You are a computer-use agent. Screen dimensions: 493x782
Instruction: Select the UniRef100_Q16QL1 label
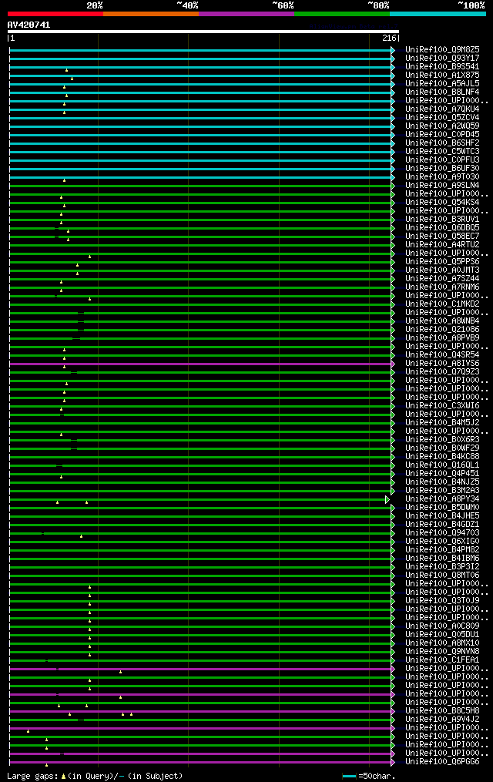click(442, 465)
